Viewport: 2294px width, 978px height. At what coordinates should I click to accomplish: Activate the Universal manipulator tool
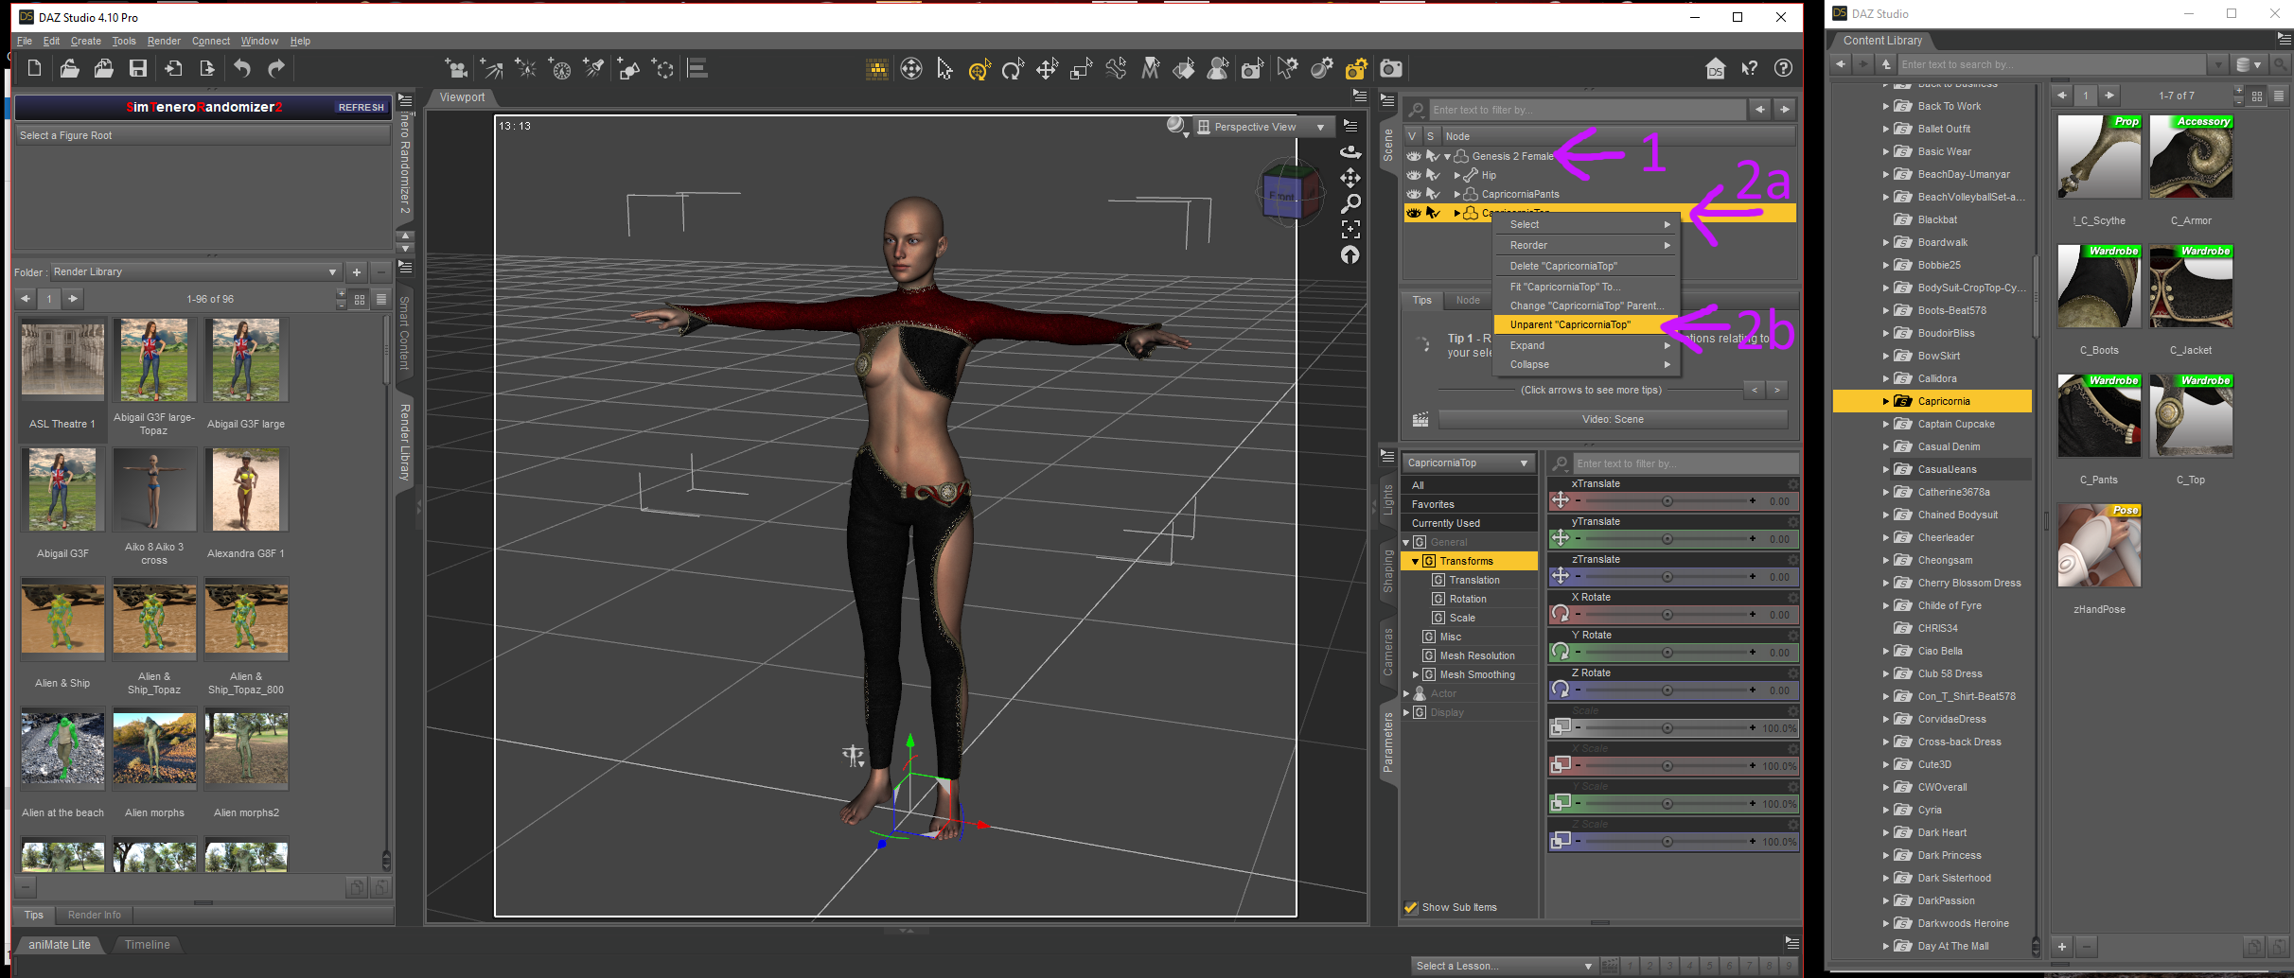pyautogui.click(x=979, y=68)
